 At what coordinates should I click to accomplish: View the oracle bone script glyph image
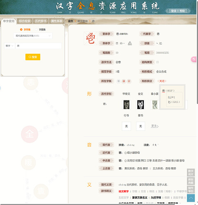click(126, 105)
